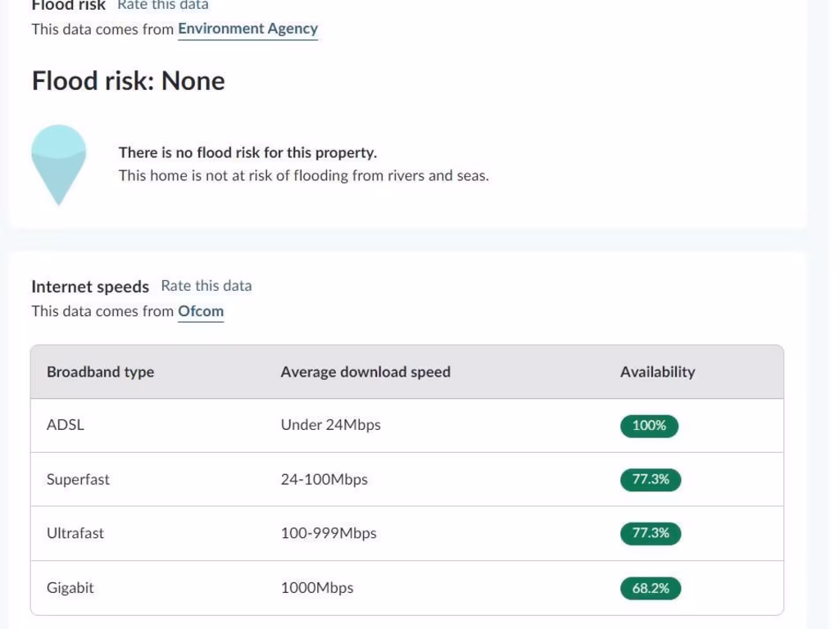
Task: Click the 1000Mbps download speed cell
Action: [x=317, y=588]
